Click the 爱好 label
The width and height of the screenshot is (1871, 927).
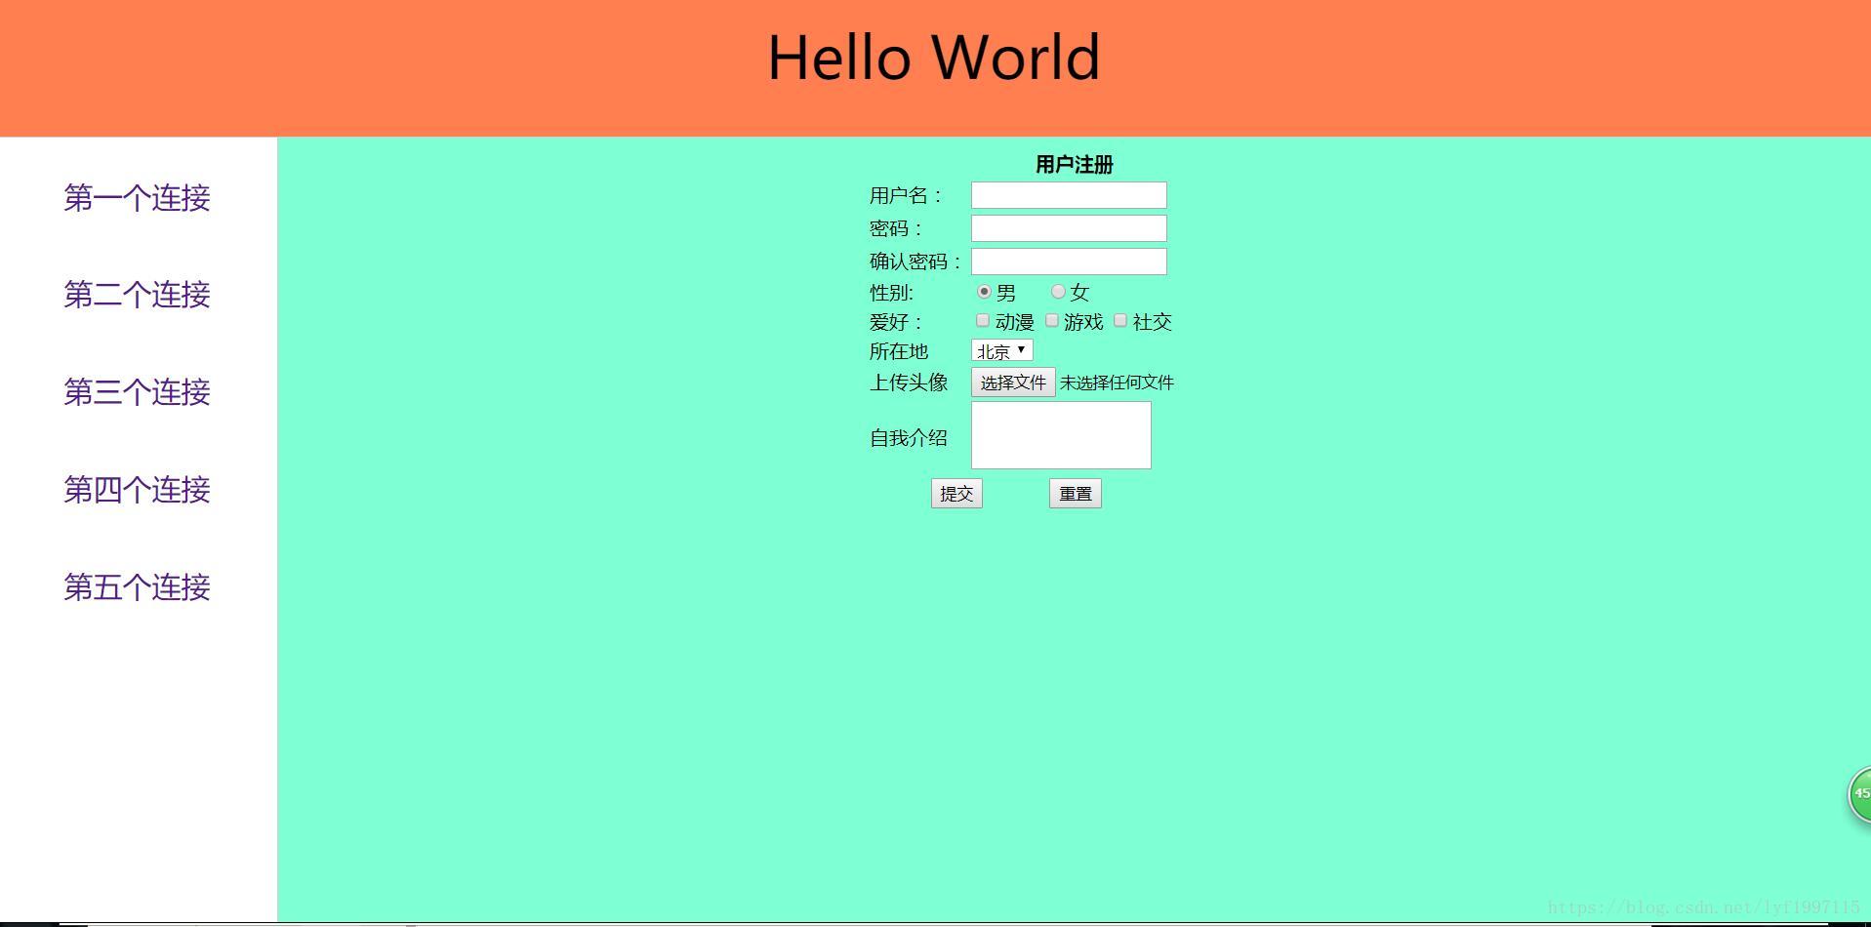[896, 322]
